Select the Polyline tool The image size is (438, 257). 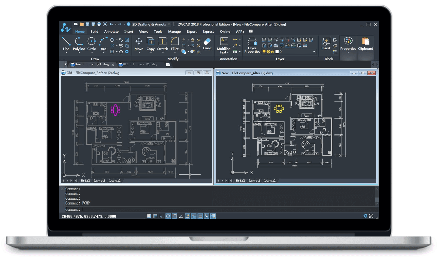(x=79, y=44)
